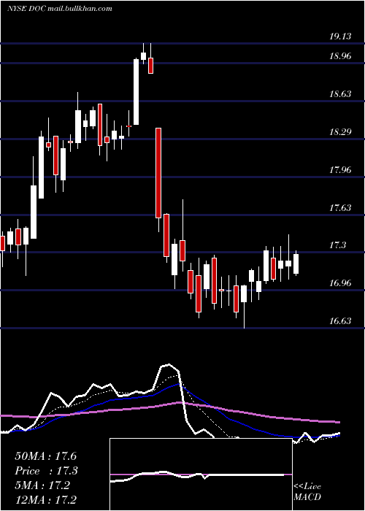This screenshot has height=511, width=365.
Task: Click the 12MA : 17.2 readout
Action: click(x=46, y=499)
